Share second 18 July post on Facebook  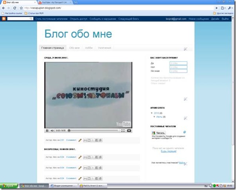tap(97, 168)
